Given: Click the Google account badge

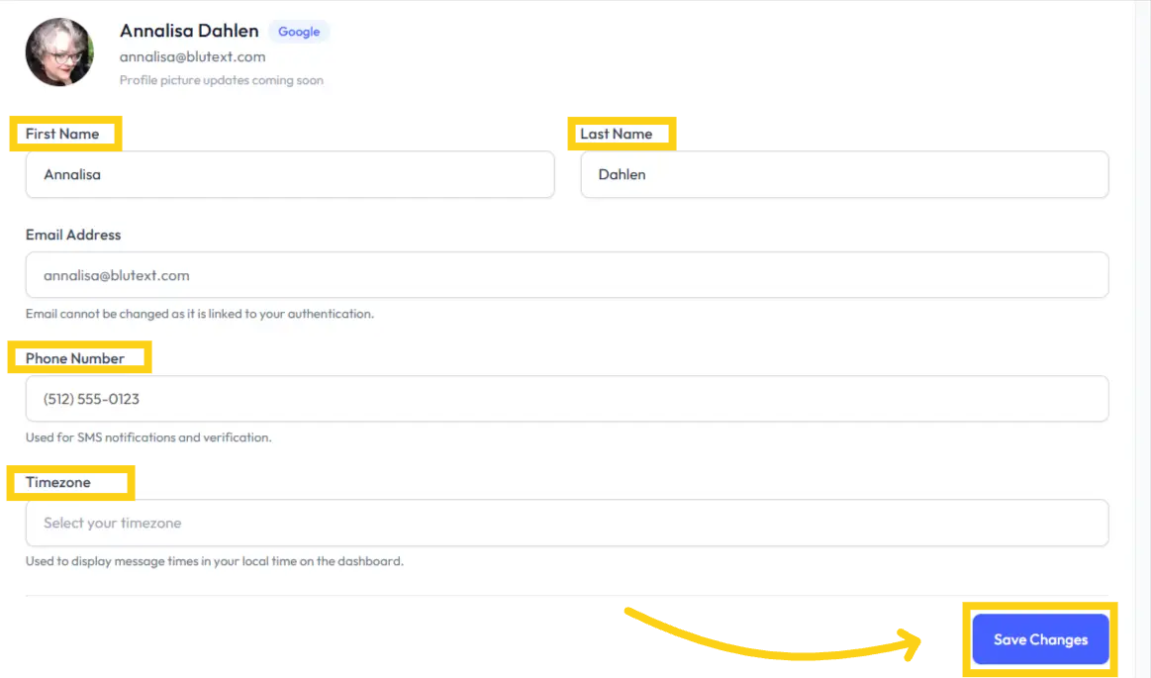Looking at the screenshot, I should 299,32.
